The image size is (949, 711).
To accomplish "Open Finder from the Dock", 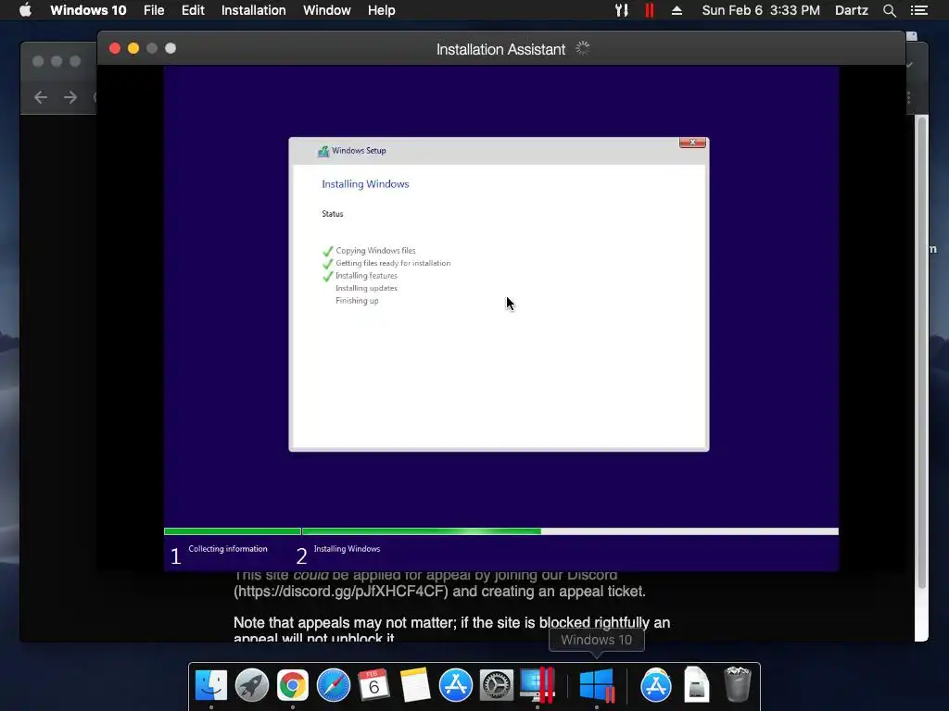I will pyautogui.click(x=210, y=686).
